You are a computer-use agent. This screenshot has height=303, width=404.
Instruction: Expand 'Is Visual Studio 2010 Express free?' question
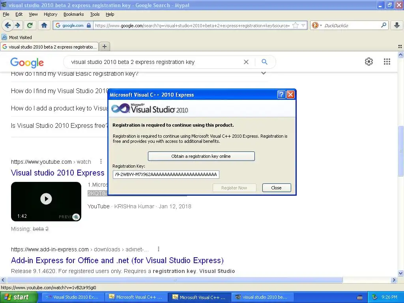click(x=59, y=125)
